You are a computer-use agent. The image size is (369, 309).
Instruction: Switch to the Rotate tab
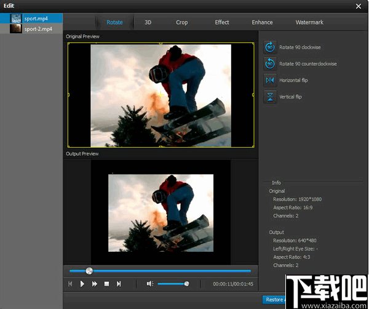114,22
